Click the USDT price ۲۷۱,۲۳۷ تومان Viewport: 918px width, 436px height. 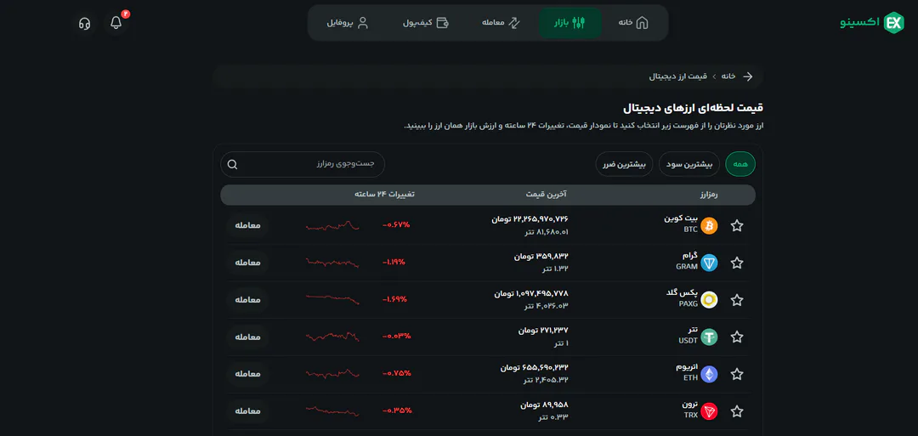coord(542,331)
